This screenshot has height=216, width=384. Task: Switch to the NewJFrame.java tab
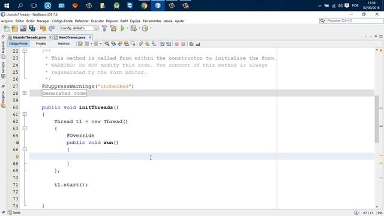pos(72,37)
